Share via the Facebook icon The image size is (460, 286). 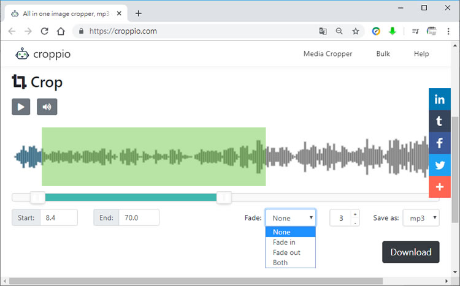coord(440,144)
